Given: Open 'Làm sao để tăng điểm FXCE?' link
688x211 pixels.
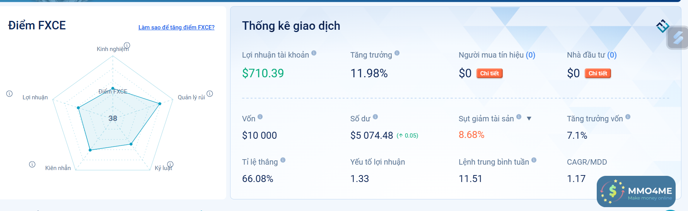Looking at the screenshot, I should (x=176, y=27).
